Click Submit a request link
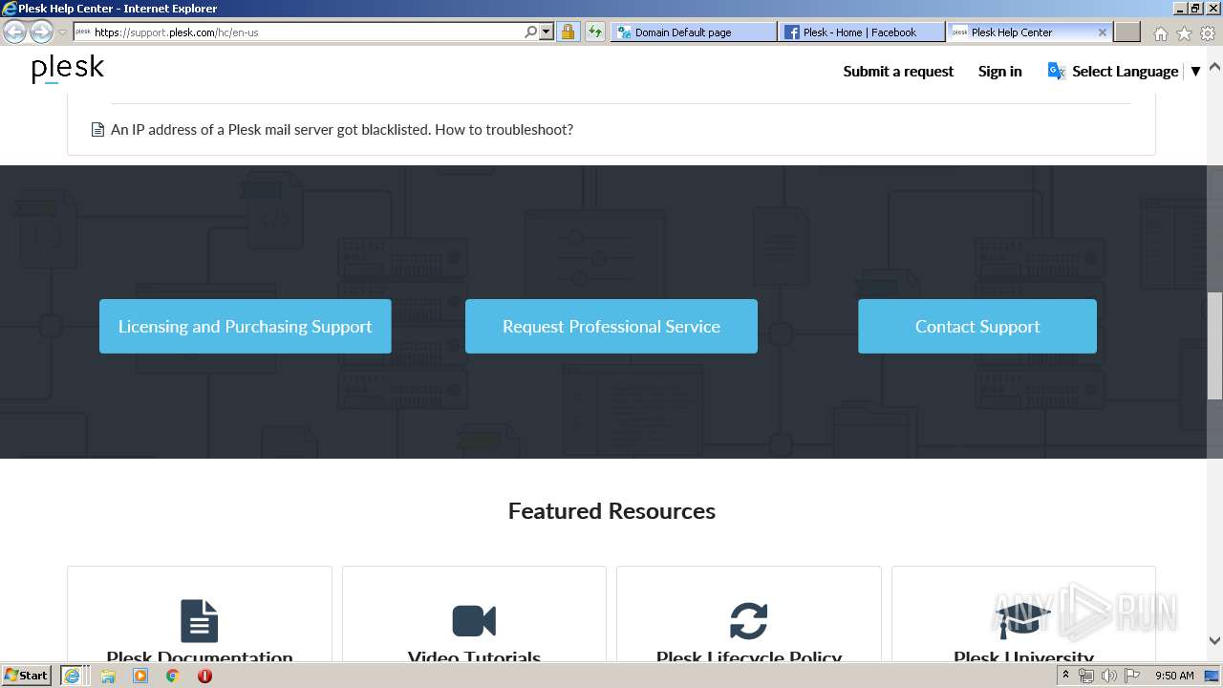This screenshot has width=1223, height=688. click(x=898, y=71)
